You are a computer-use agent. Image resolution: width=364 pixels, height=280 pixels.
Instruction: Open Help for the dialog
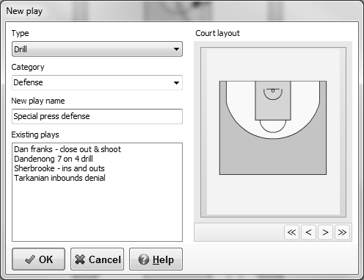(156, 259)
